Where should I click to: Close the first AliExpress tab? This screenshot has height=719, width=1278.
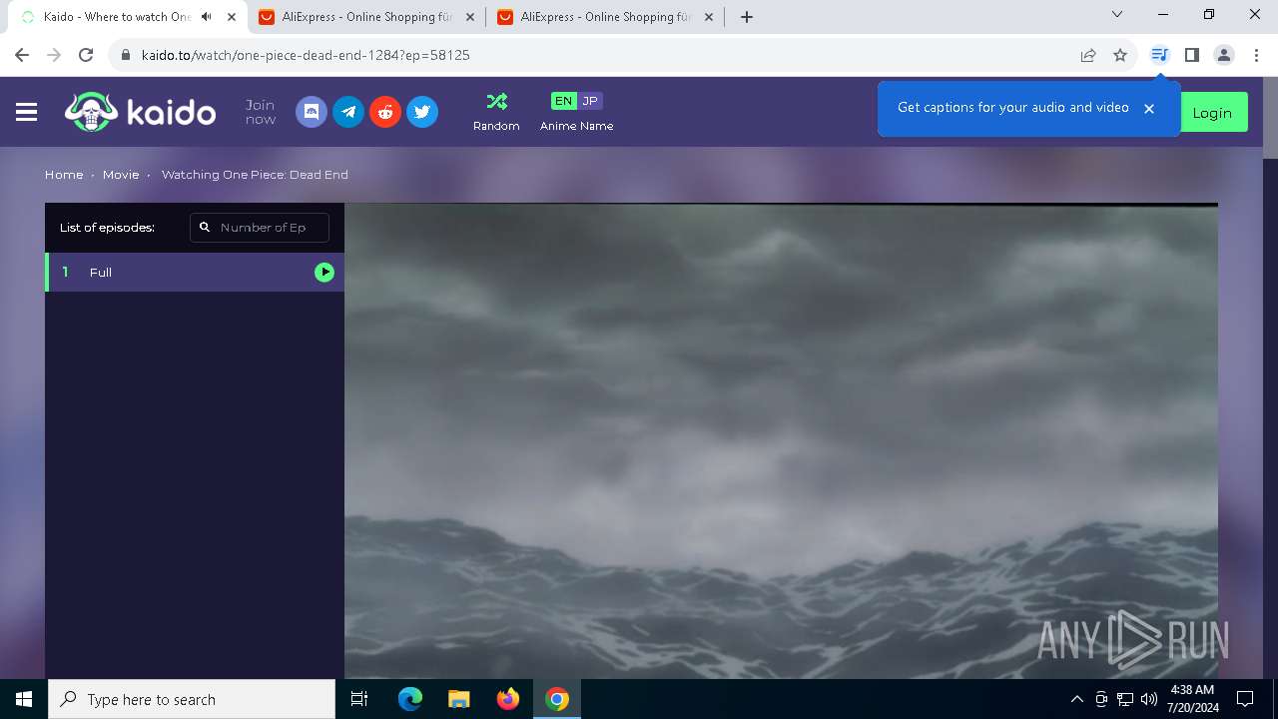tap(470, 17)
